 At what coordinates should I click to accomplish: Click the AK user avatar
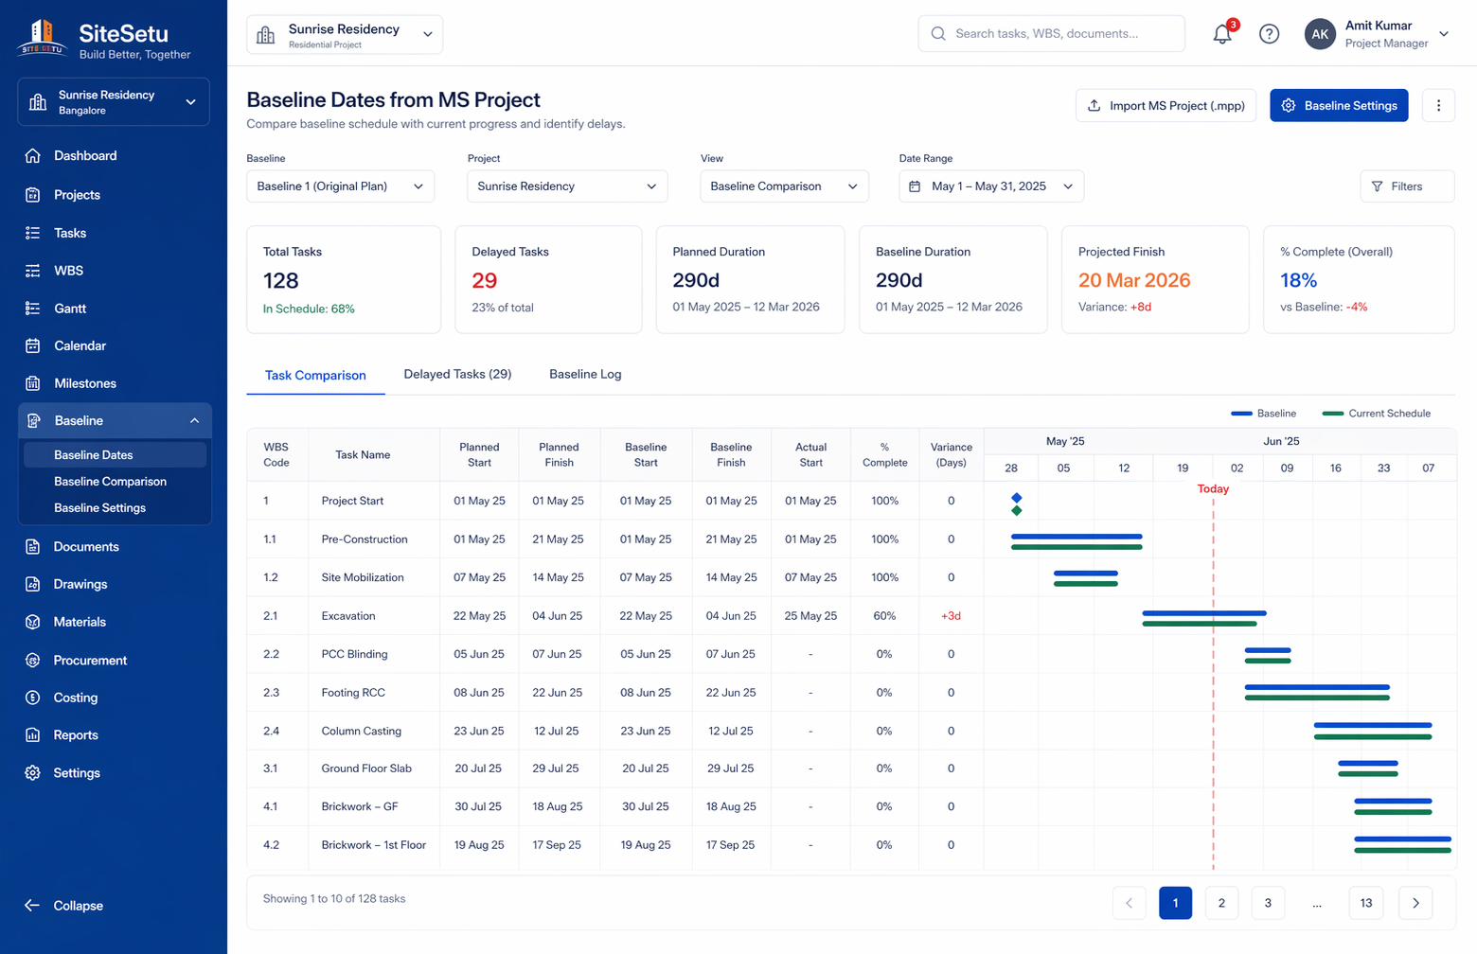[x=1320, y=34]
